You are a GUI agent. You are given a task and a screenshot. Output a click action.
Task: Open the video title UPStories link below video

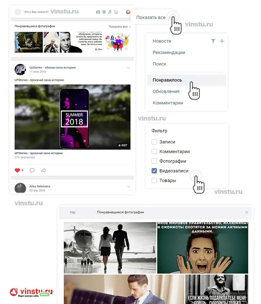click(39, 153)
